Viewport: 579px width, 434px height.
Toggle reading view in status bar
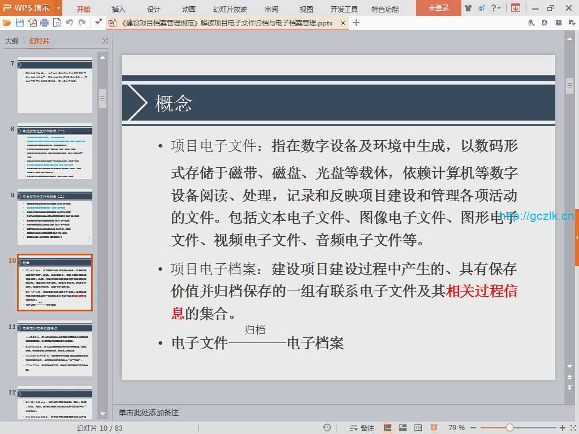tap(418, 428)
